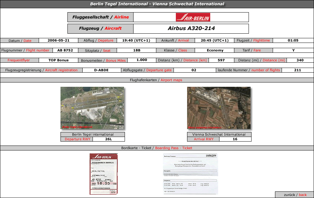Click the Datum / Date label
Viewport: 314px width, 198px height.
coord(20,41)
